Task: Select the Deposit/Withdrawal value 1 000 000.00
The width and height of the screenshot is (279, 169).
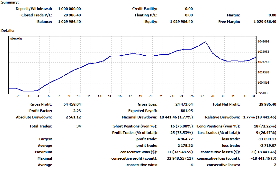Action: click(69, 9)
